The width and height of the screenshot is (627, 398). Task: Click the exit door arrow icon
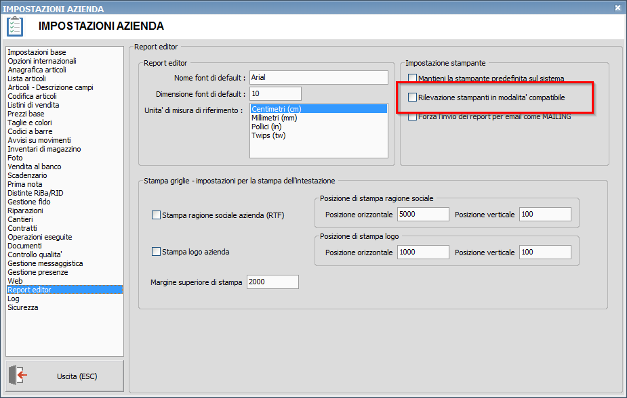click(18, 375)
